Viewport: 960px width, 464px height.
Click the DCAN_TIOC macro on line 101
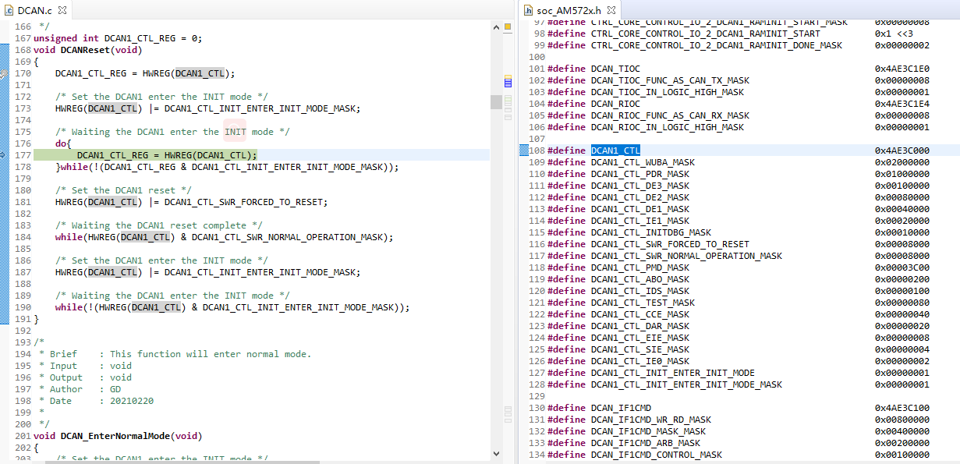pos(615,68)
